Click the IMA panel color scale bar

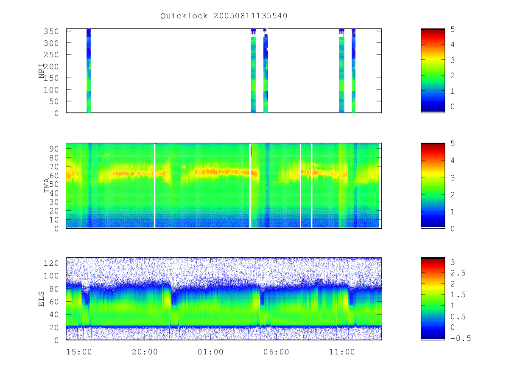[x=433, y=186]
